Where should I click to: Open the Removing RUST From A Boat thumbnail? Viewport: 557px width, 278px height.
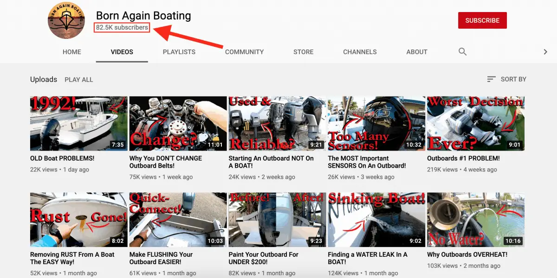[79, 220]
